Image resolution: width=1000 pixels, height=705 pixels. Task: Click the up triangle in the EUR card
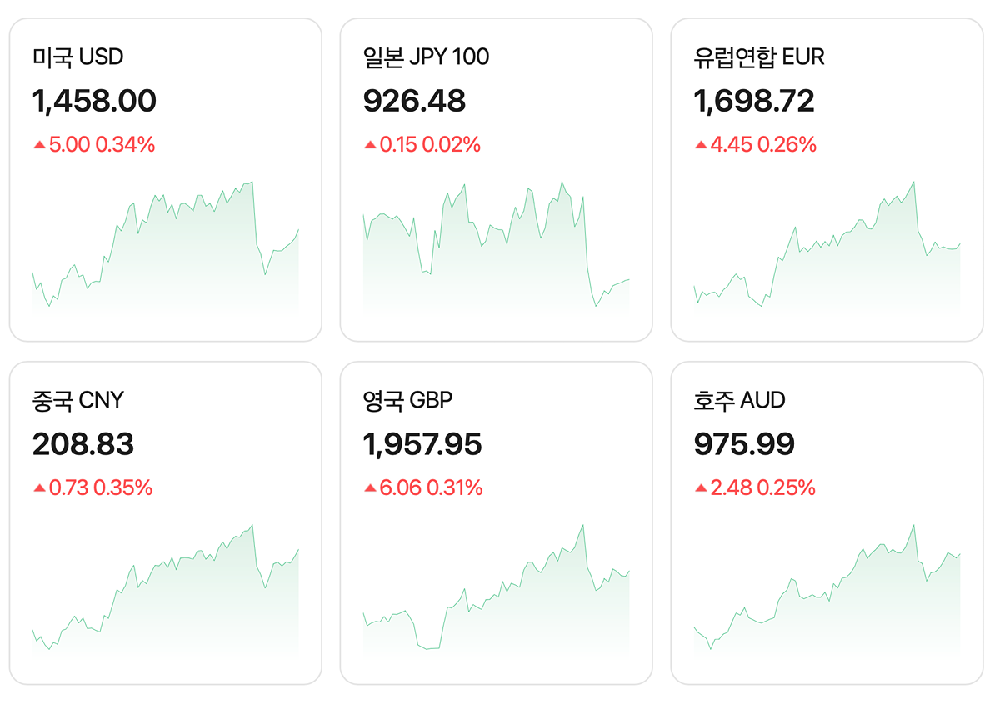[x=701, y=145]
